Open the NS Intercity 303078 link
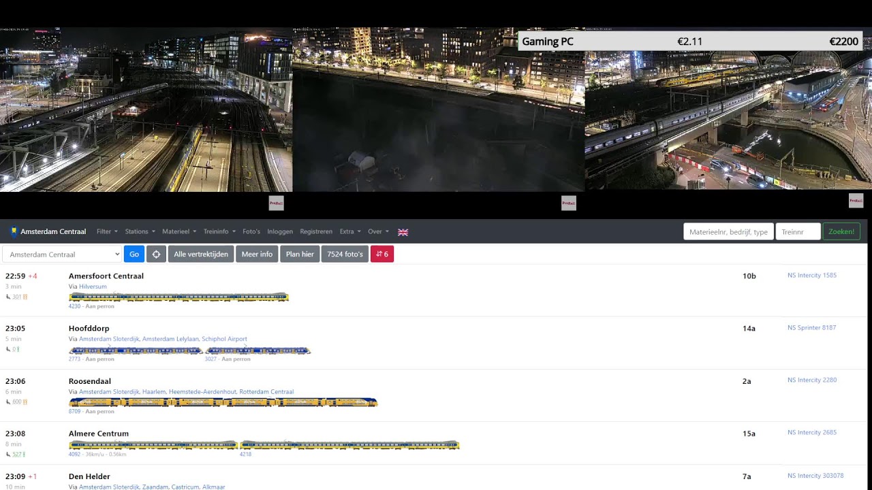Viewport: 872px width, 490px height. pyautogui.click(x=815, y=476)
